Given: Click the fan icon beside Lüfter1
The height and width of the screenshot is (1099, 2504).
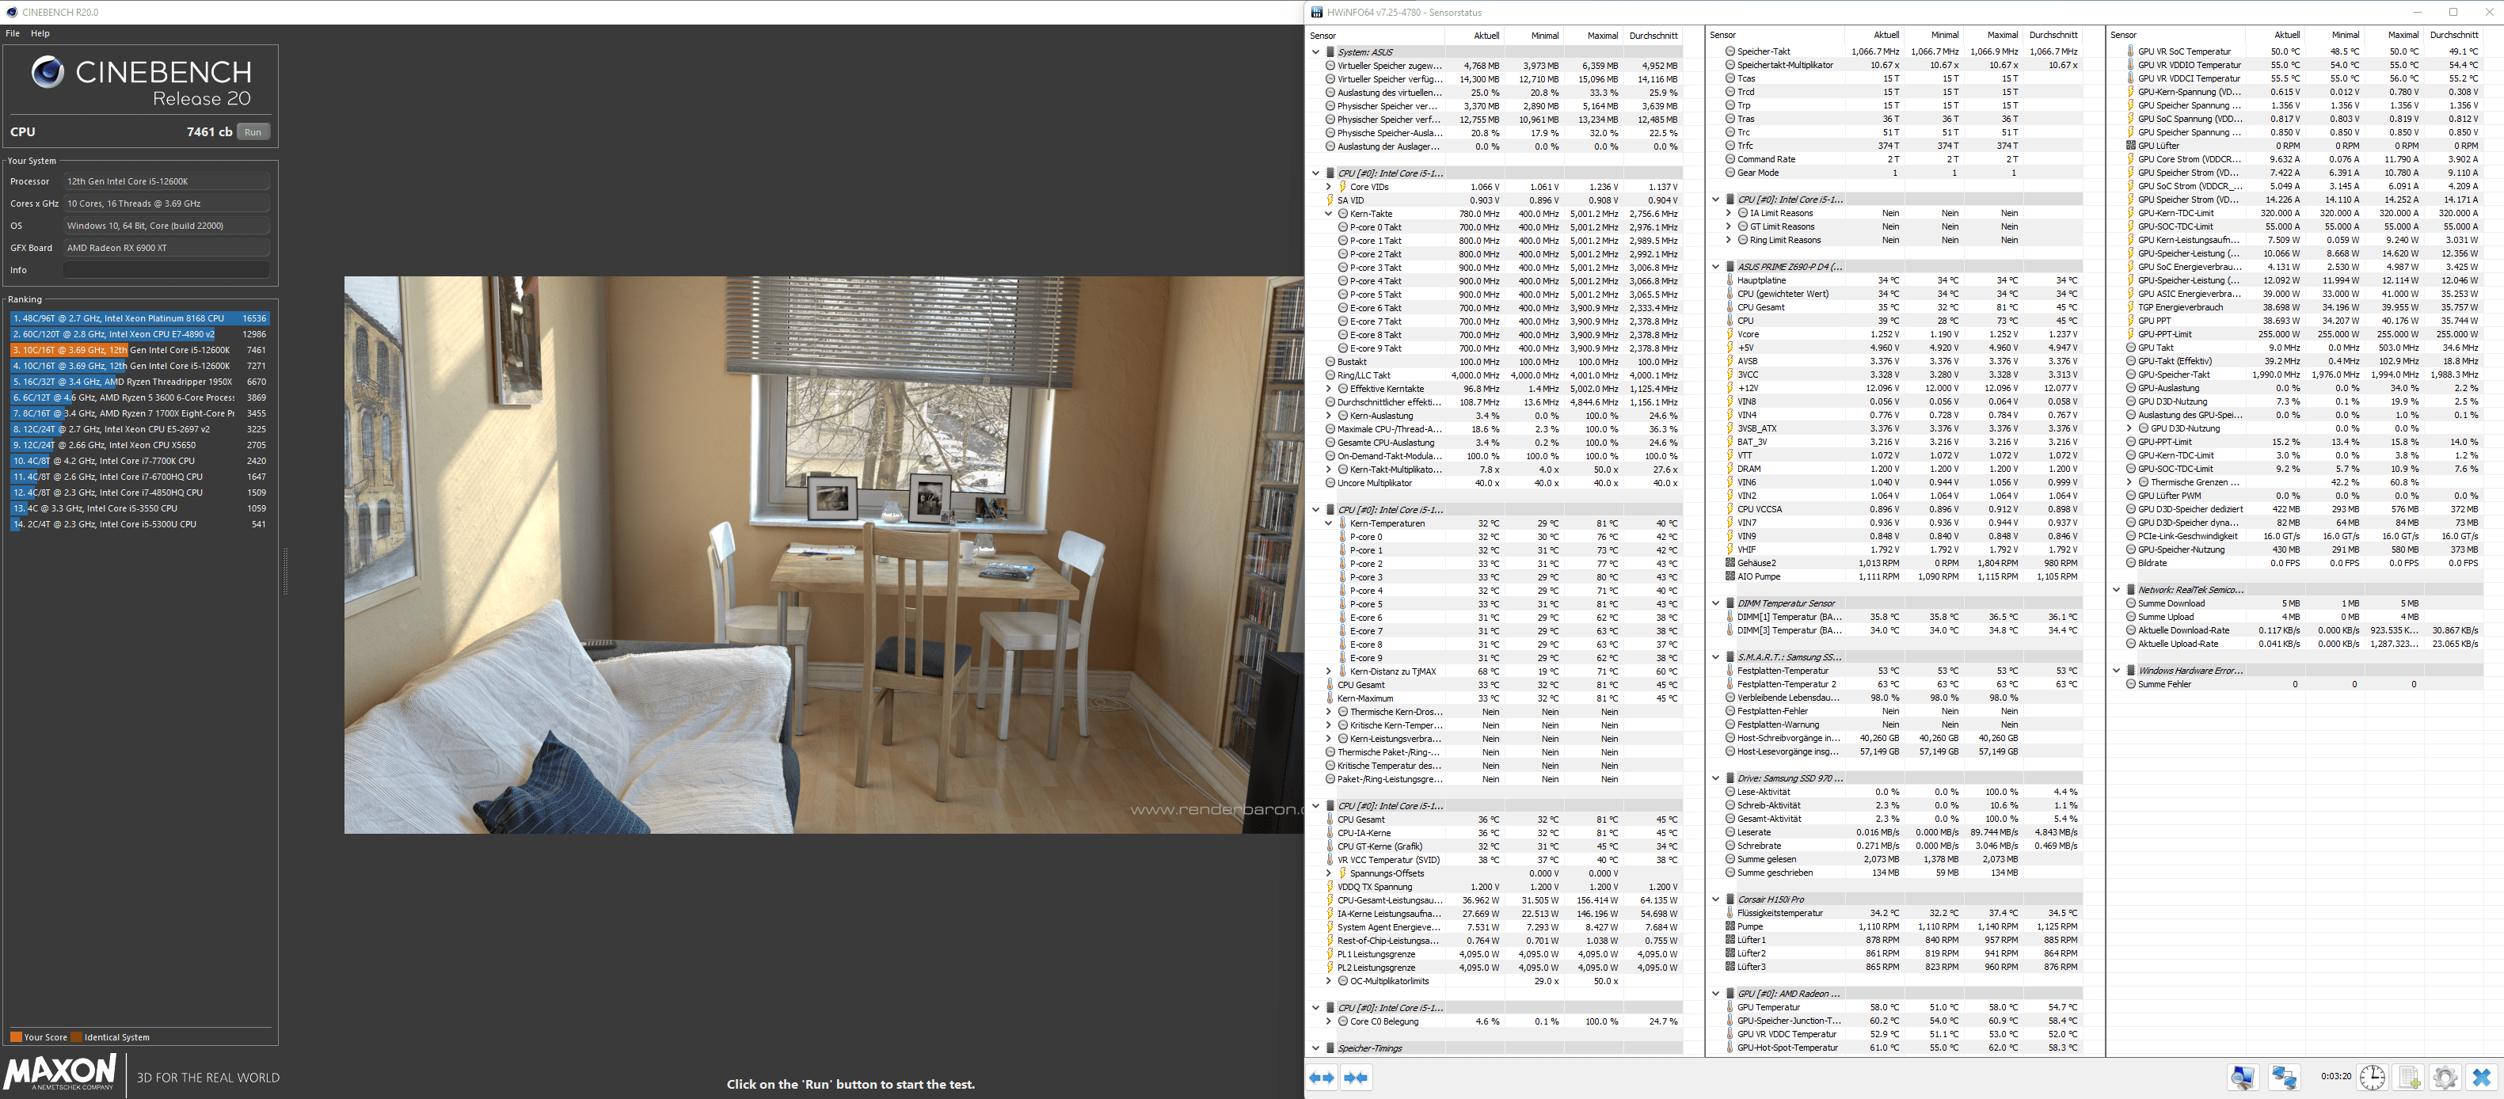Looking at the screenshot, I should pos(1730,940).
